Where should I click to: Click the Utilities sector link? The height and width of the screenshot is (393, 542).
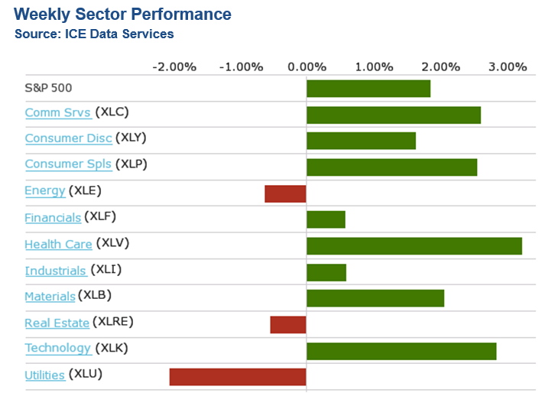click(x=44, y=375)
